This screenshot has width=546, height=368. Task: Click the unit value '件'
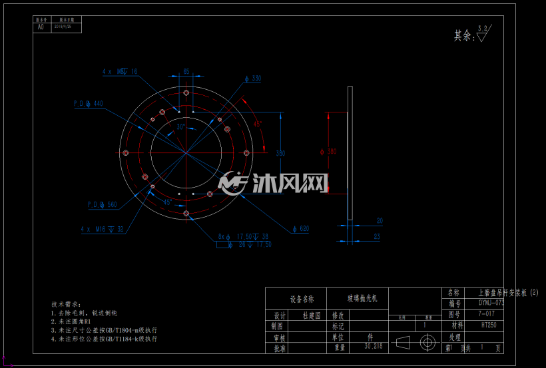pos(370,337)
